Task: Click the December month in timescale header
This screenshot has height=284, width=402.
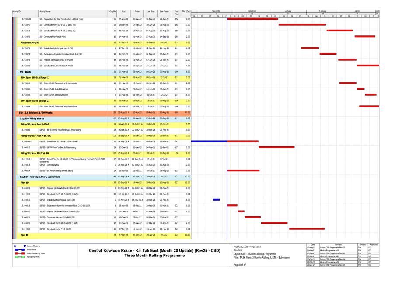Action: click(x=252, y=11)
